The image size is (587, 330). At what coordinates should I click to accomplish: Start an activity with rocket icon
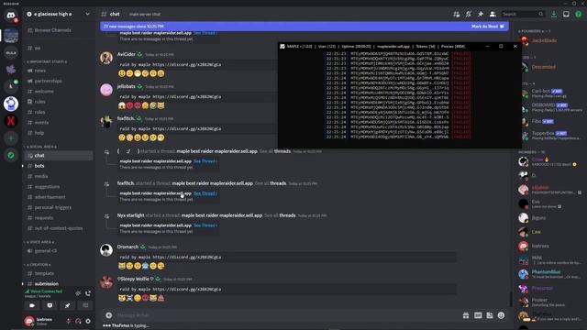(67, 305)
